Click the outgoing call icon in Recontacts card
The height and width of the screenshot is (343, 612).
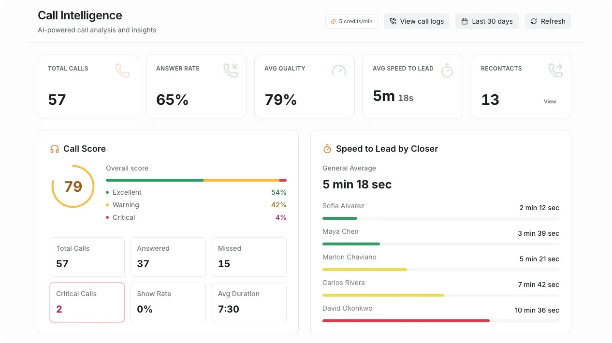[555, 71]
